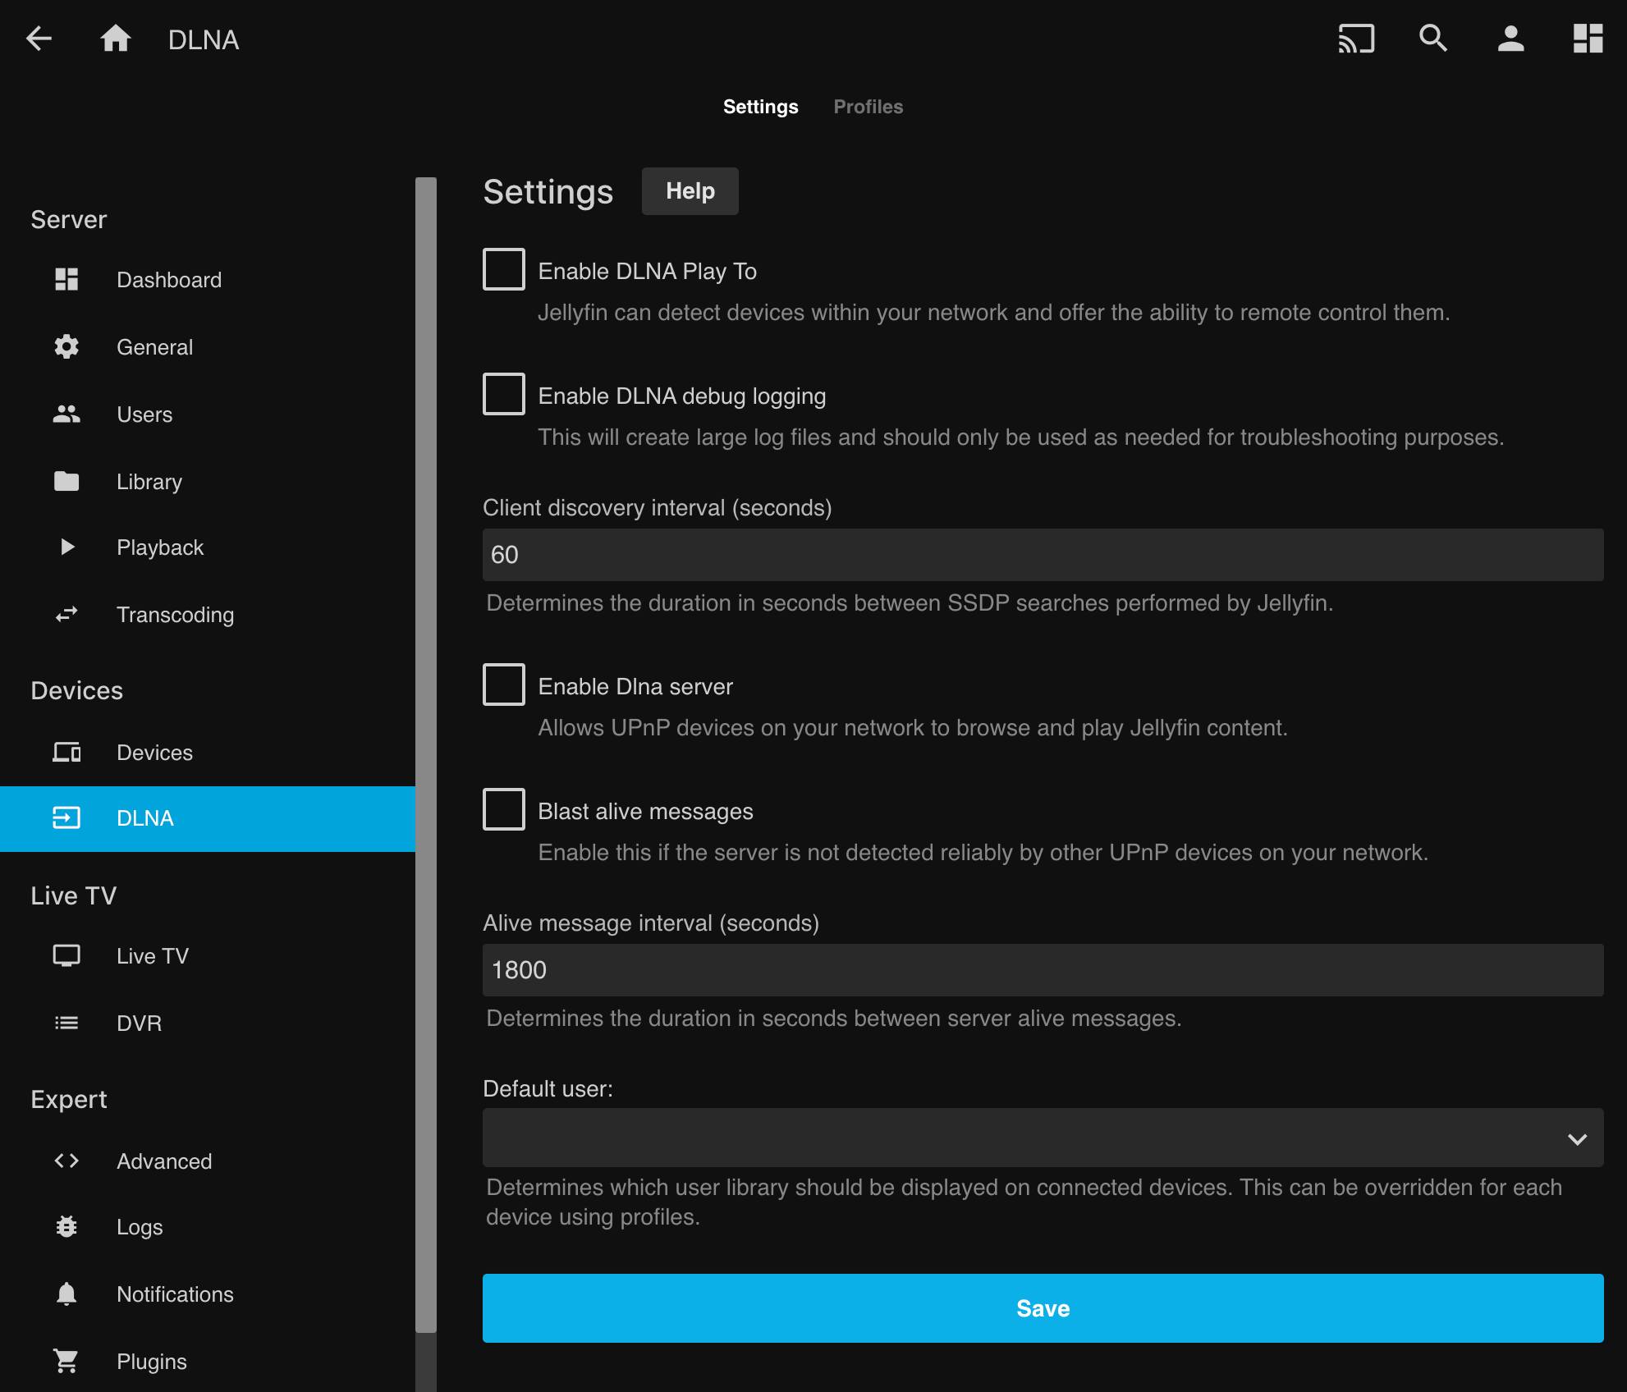Enable DLNA debug logging
This screenshot has height=1392, width=1627.
coord(503,395)
